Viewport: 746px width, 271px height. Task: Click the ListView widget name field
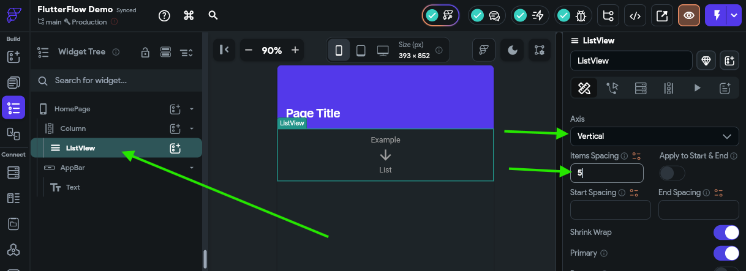(631, 61)
